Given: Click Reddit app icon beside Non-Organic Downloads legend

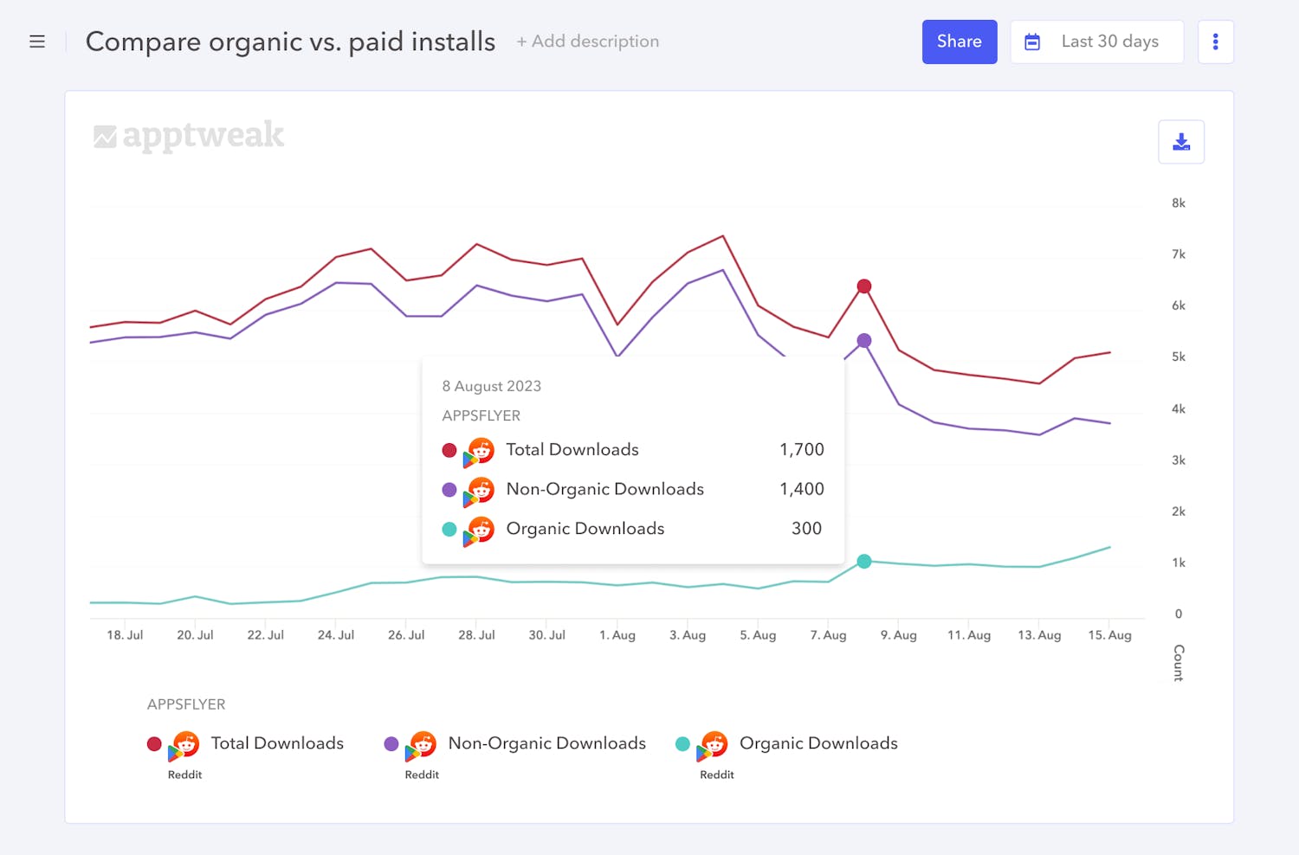Looking at the screenshot, I should pos(422,744).
